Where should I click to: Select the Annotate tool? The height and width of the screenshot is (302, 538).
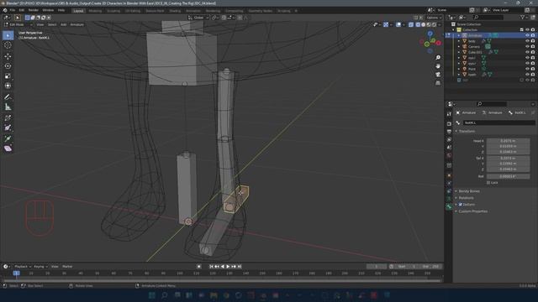click(8, 97)
